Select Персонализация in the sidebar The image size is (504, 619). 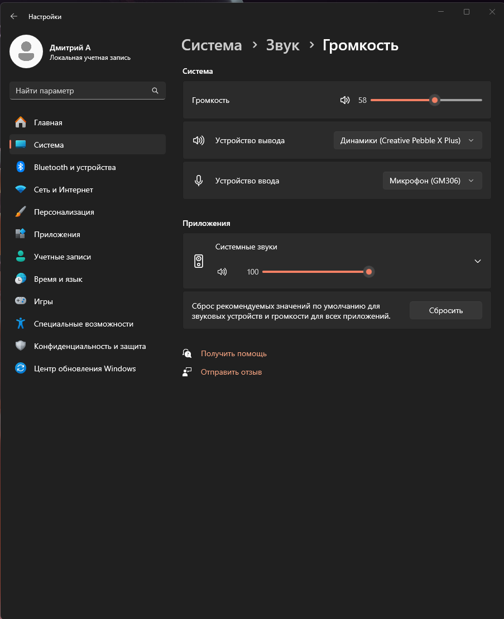tap(64, 212)
